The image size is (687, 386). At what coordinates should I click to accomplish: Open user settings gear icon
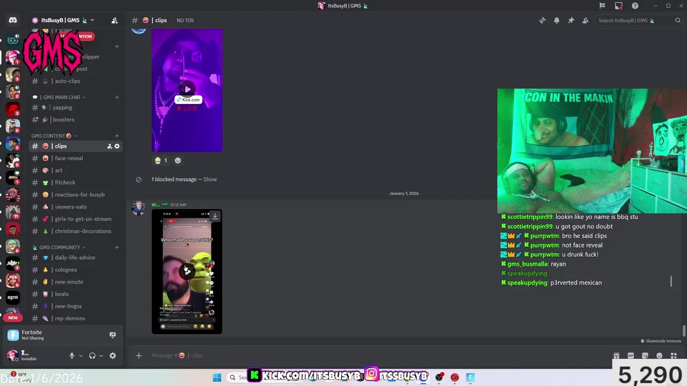tap(113, 355)
